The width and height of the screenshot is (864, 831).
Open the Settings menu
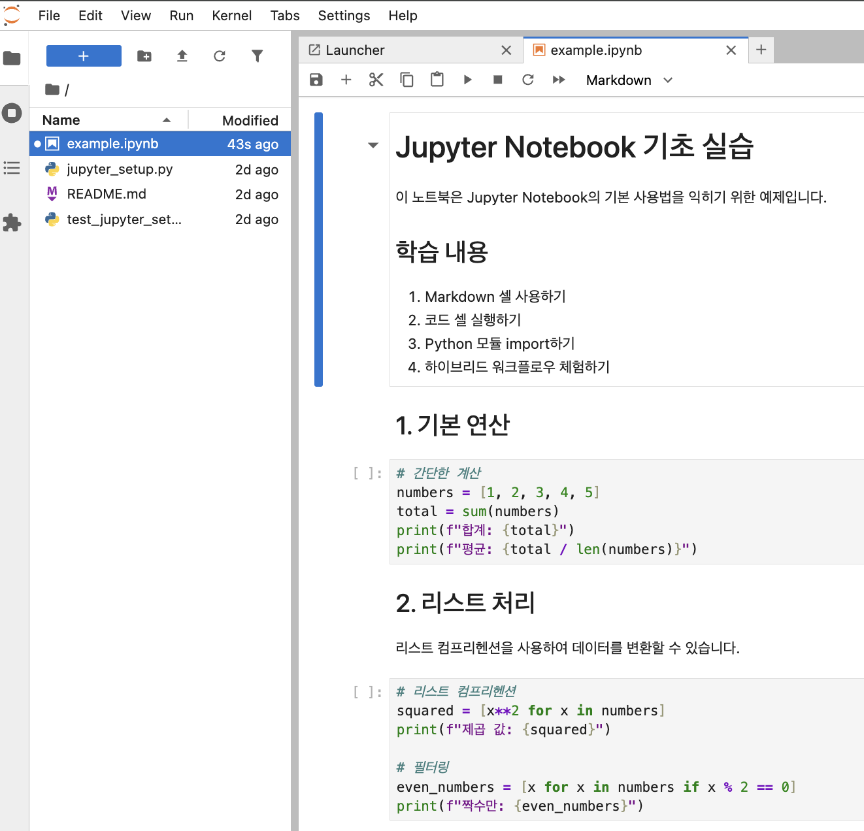[344, 16]
